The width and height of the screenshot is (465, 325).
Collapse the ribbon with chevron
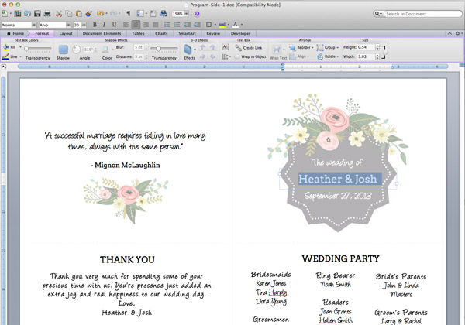[x=449, y=33]
